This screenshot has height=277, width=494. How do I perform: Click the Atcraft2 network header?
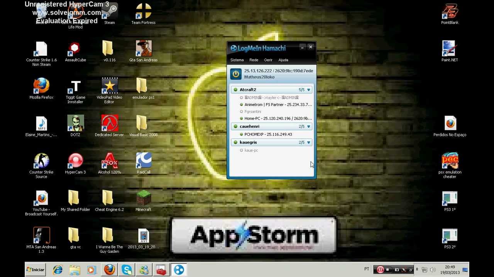pos(272,90)
